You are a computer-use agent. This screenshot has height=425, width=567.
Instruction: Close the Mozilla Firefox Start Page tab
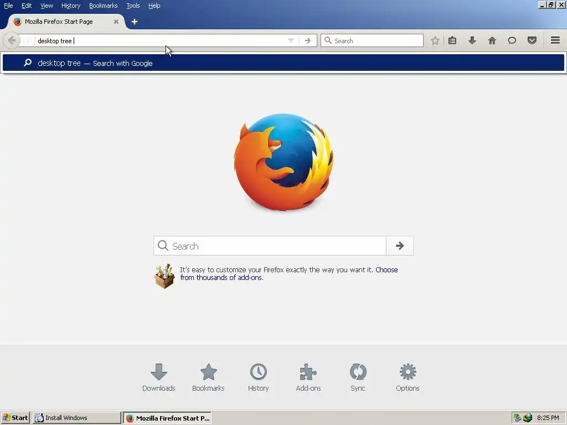116,22
